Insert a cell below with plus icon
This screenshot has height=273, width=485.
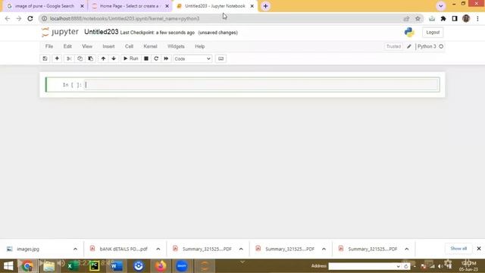click(57, 58)
